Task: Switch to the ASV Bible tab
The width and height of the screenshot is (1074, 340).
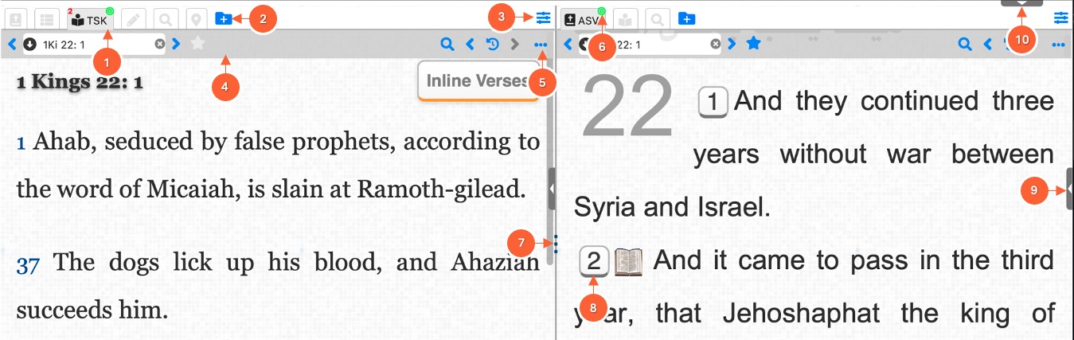Action: click(x=581, y=18)
